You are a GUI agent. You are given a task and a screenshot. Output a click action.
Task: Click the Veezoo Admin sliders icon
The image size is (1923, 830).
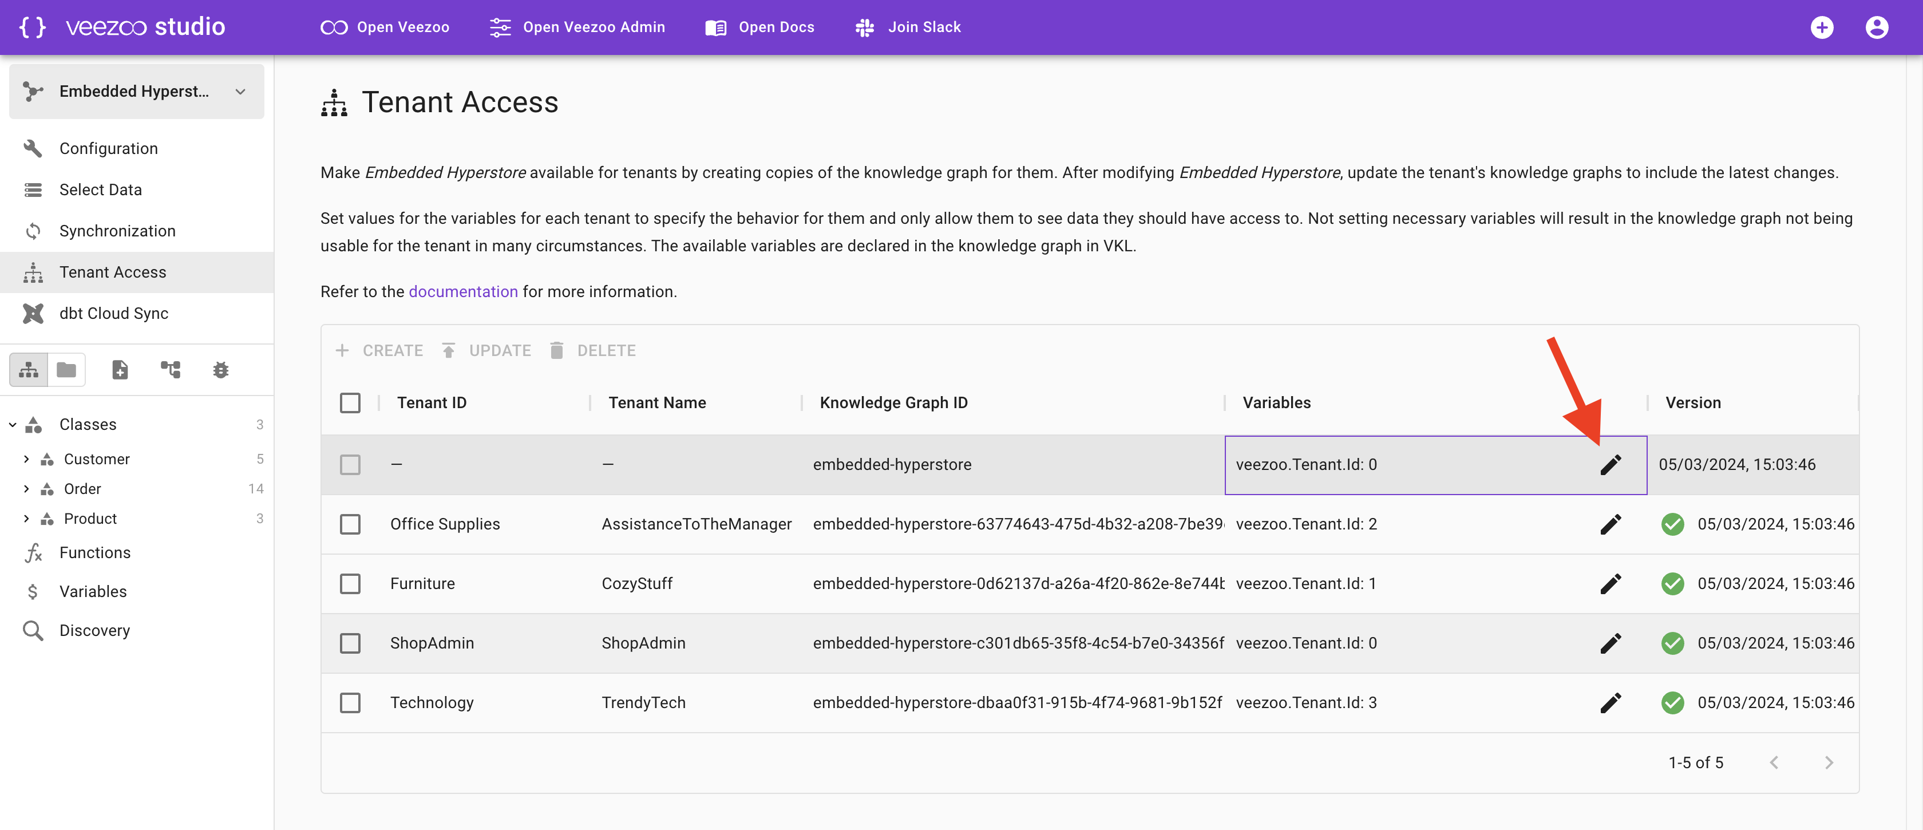coord(500,27)
